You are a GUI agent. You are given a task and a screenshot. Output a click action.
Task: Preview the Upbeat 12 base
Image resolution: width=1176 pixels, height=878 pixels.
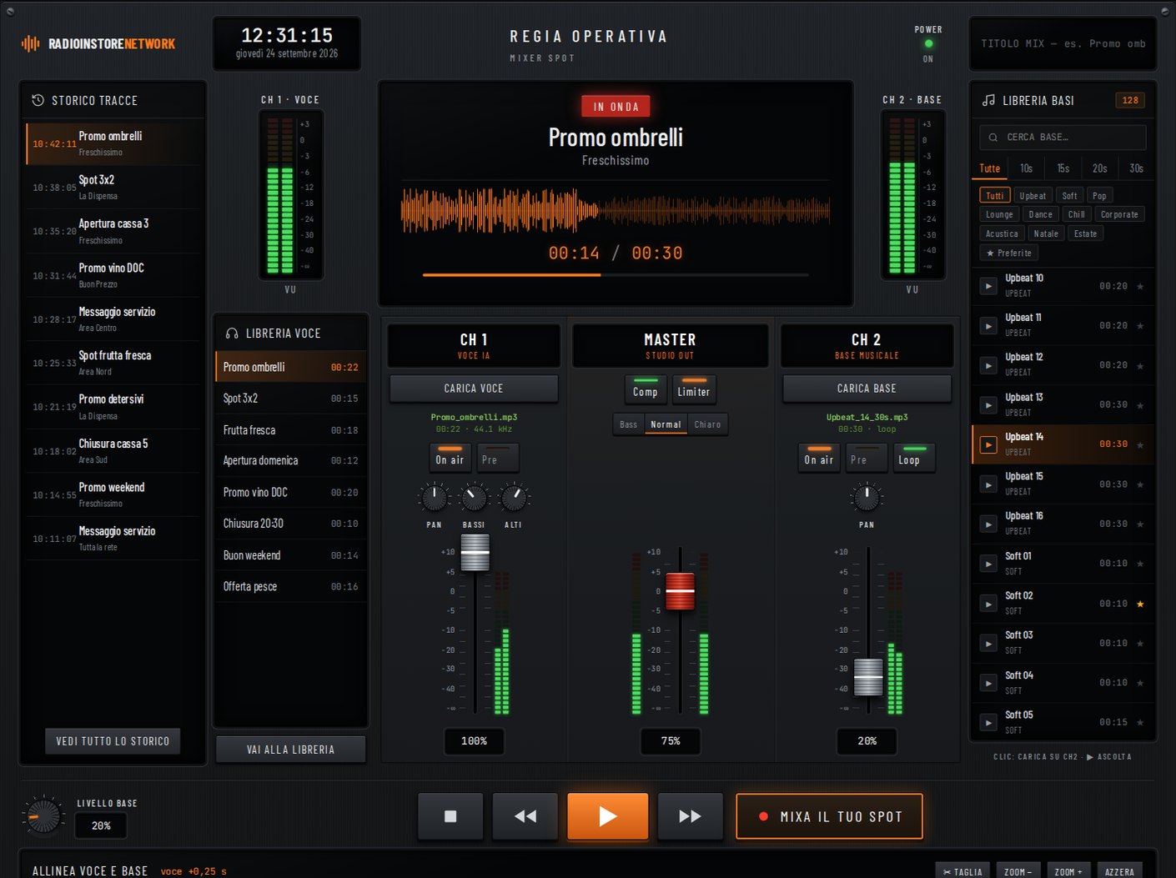(x=988, y=365)
